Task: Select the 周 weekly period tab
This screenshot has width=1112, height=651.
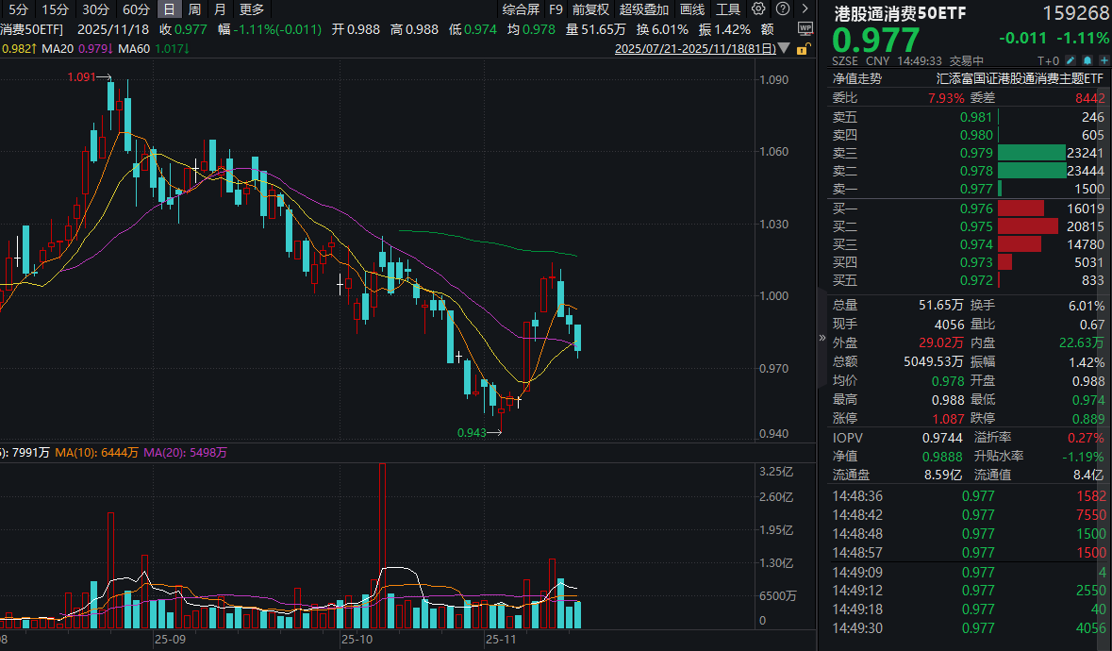Action: (x=194, y=9)
